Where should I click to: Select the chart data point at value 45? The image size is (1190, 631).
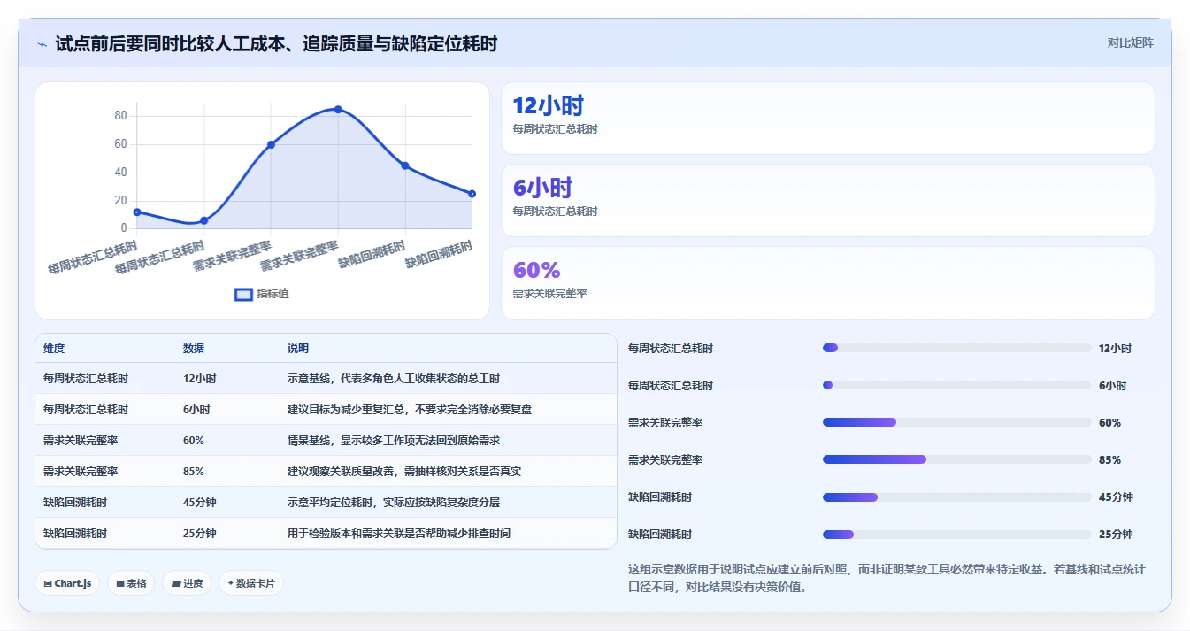click(405, 165)
